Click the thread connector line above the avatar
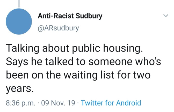174x112 pixels. 19,3
